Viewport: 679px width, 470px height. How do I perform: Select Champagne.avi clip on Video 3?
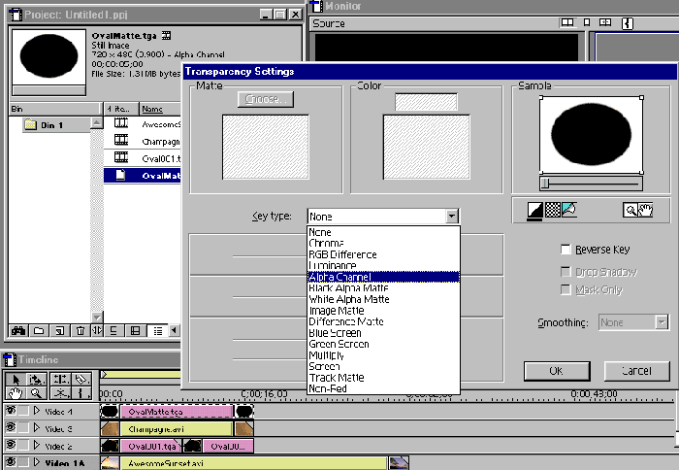pyautogui.click(x=176, y=429)
